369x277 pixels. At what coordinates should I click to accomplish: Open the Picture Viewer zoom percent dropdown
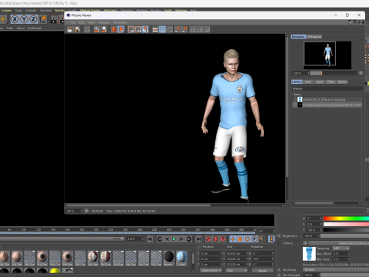click(x=75, y=211)
